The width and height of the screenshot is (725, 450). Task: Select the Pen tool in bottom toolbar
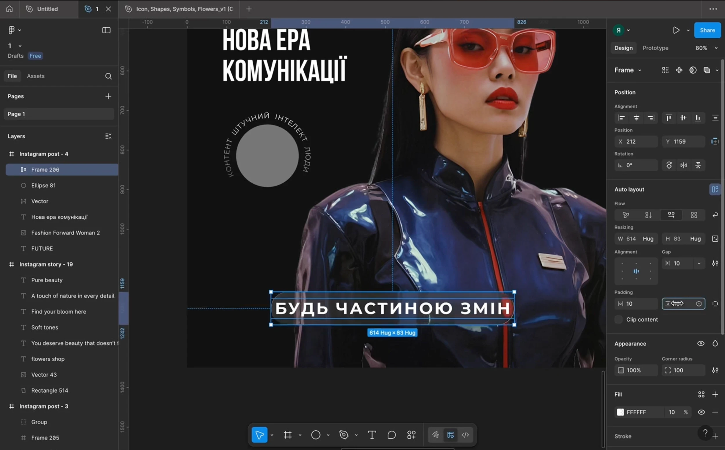tap(343, 435)
